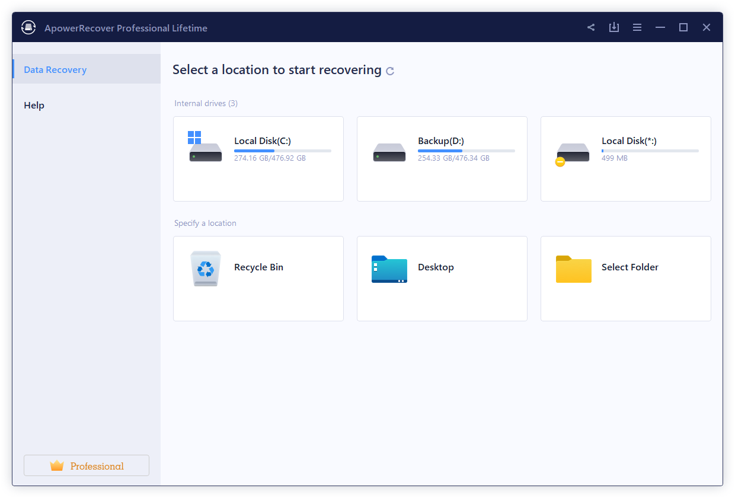Maximize the ApowerRecover window
The image size is (735, 498).
683,27
